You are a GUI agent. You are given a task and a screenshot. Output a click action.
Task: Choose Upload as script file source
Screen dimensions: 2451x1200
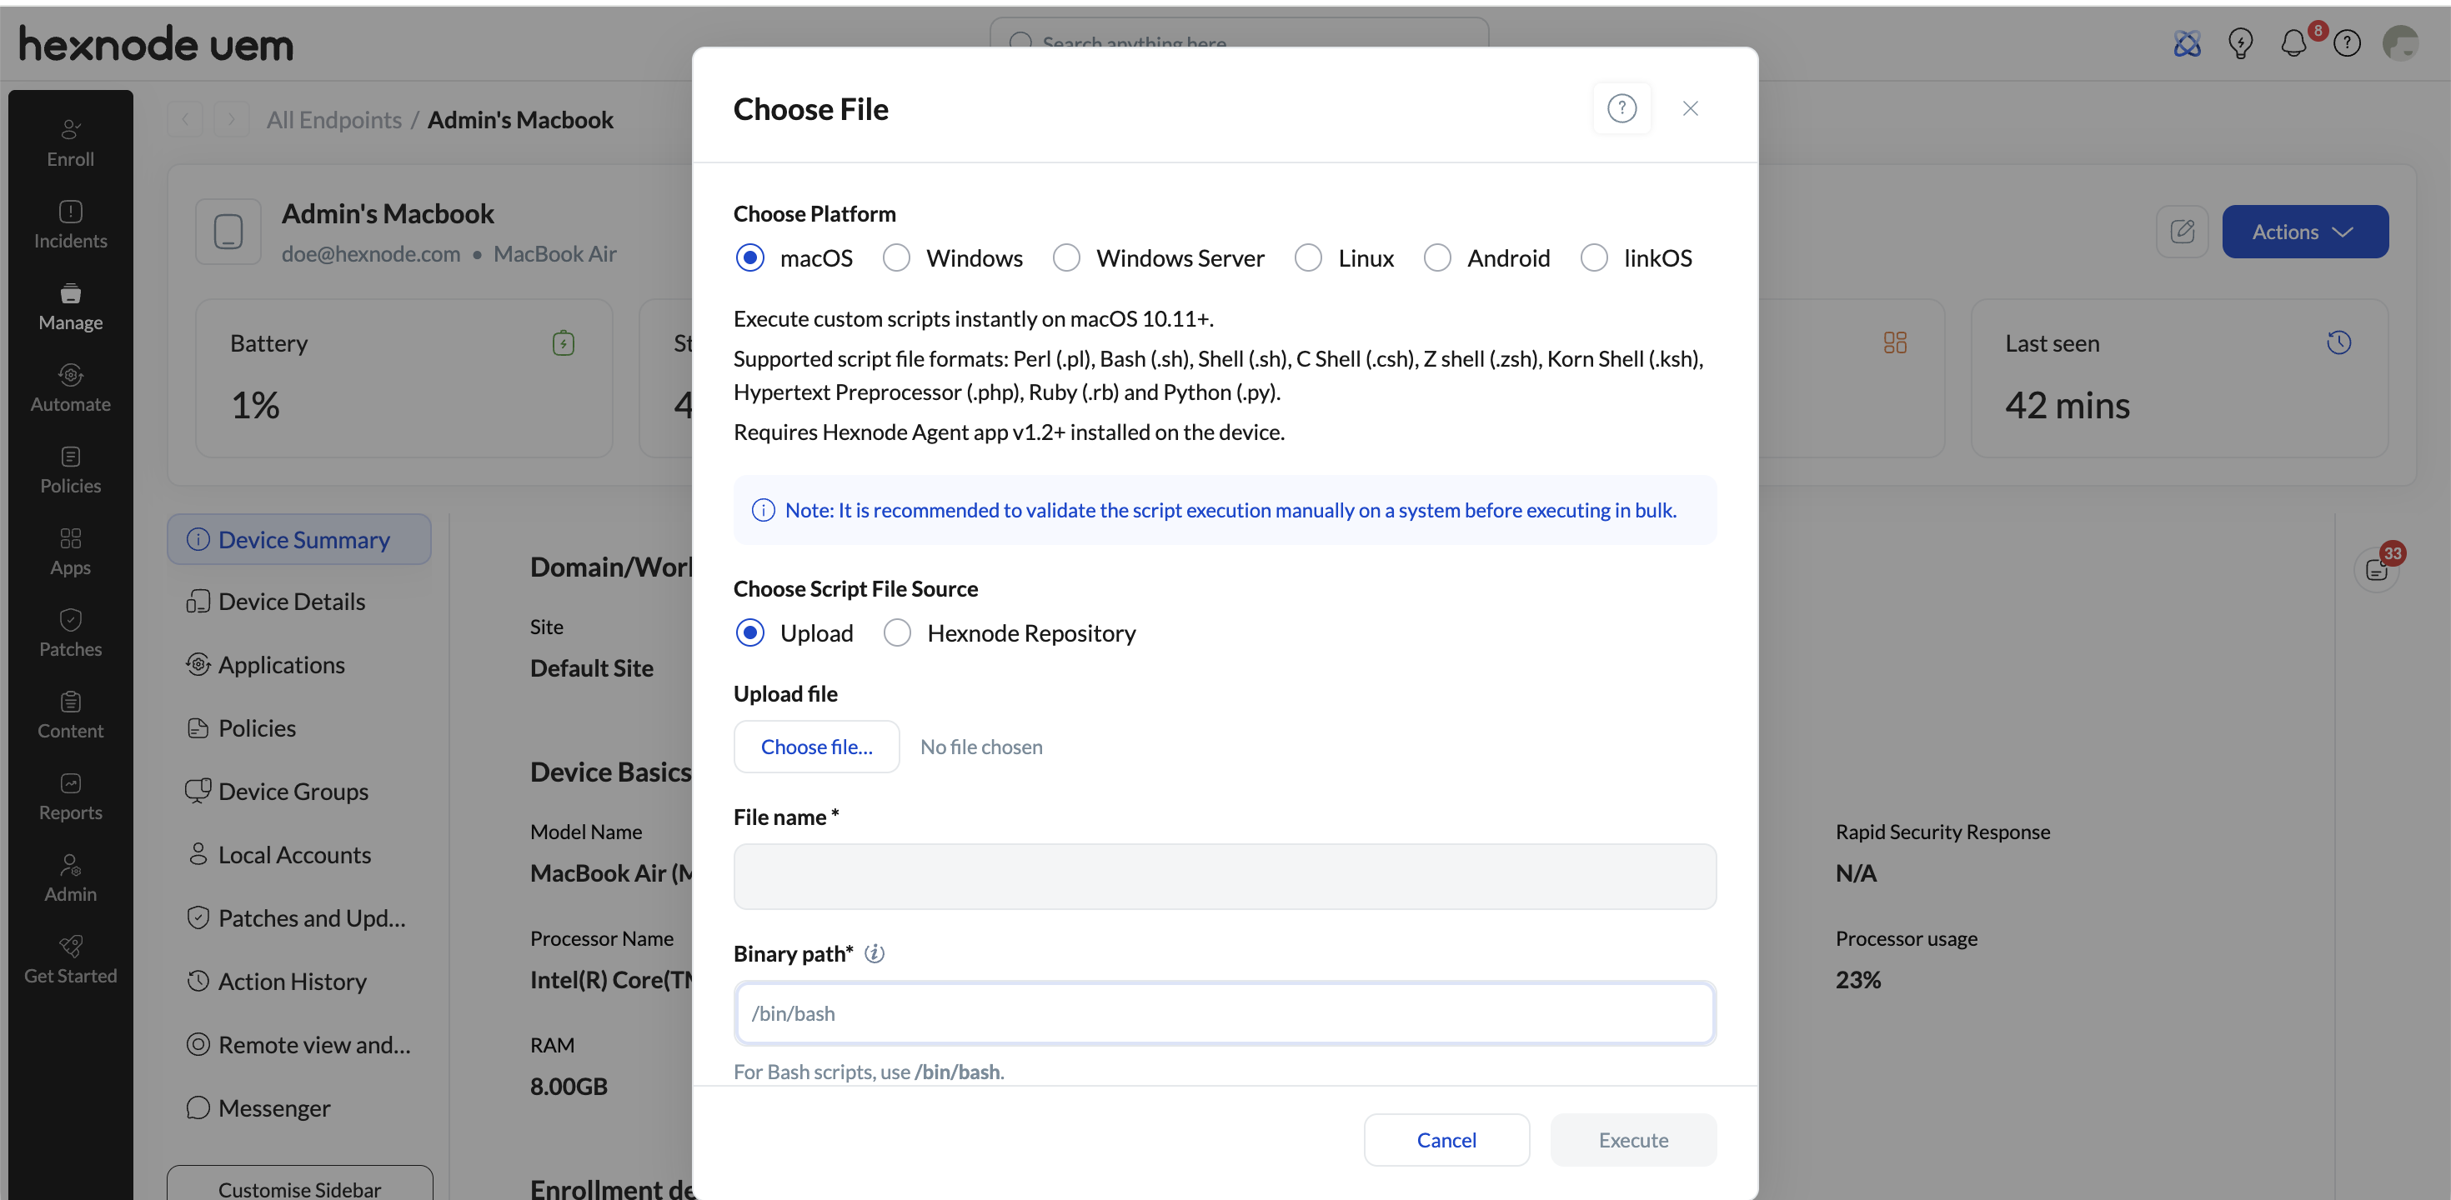point(749,632)
